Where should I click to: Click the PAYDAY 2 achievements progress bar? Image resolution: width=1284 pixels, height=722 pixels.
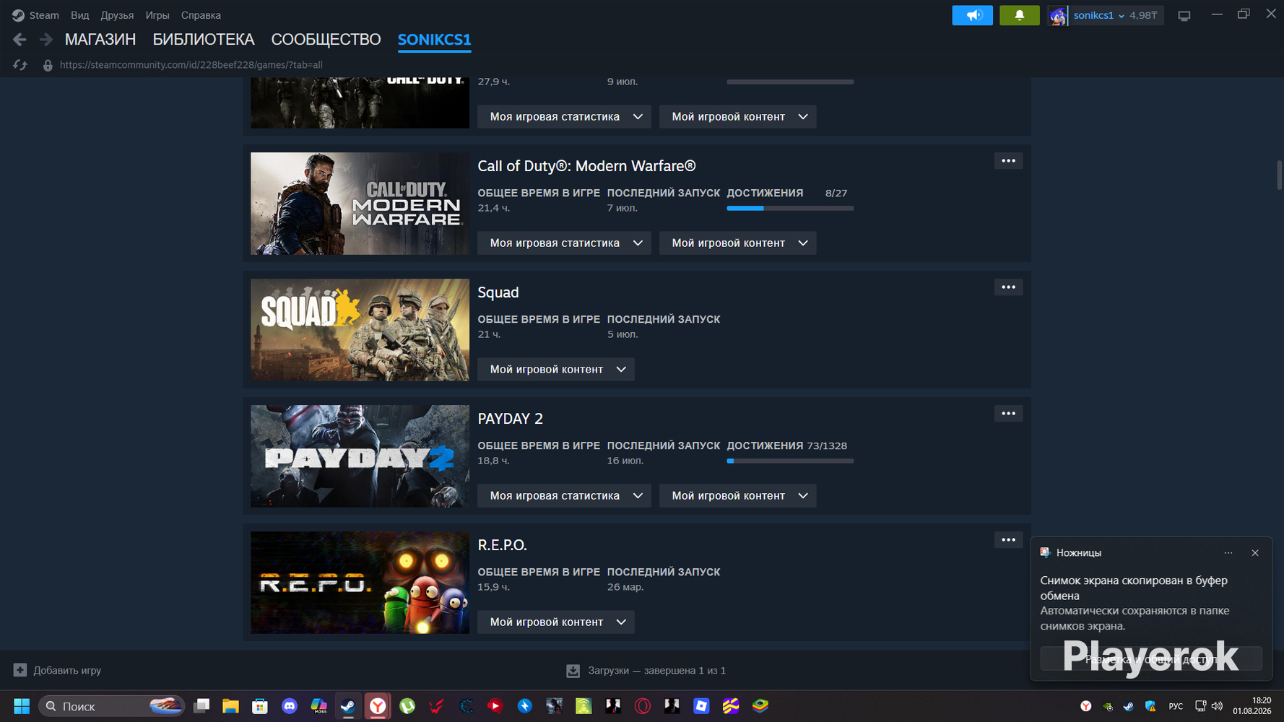click(790, 461)
